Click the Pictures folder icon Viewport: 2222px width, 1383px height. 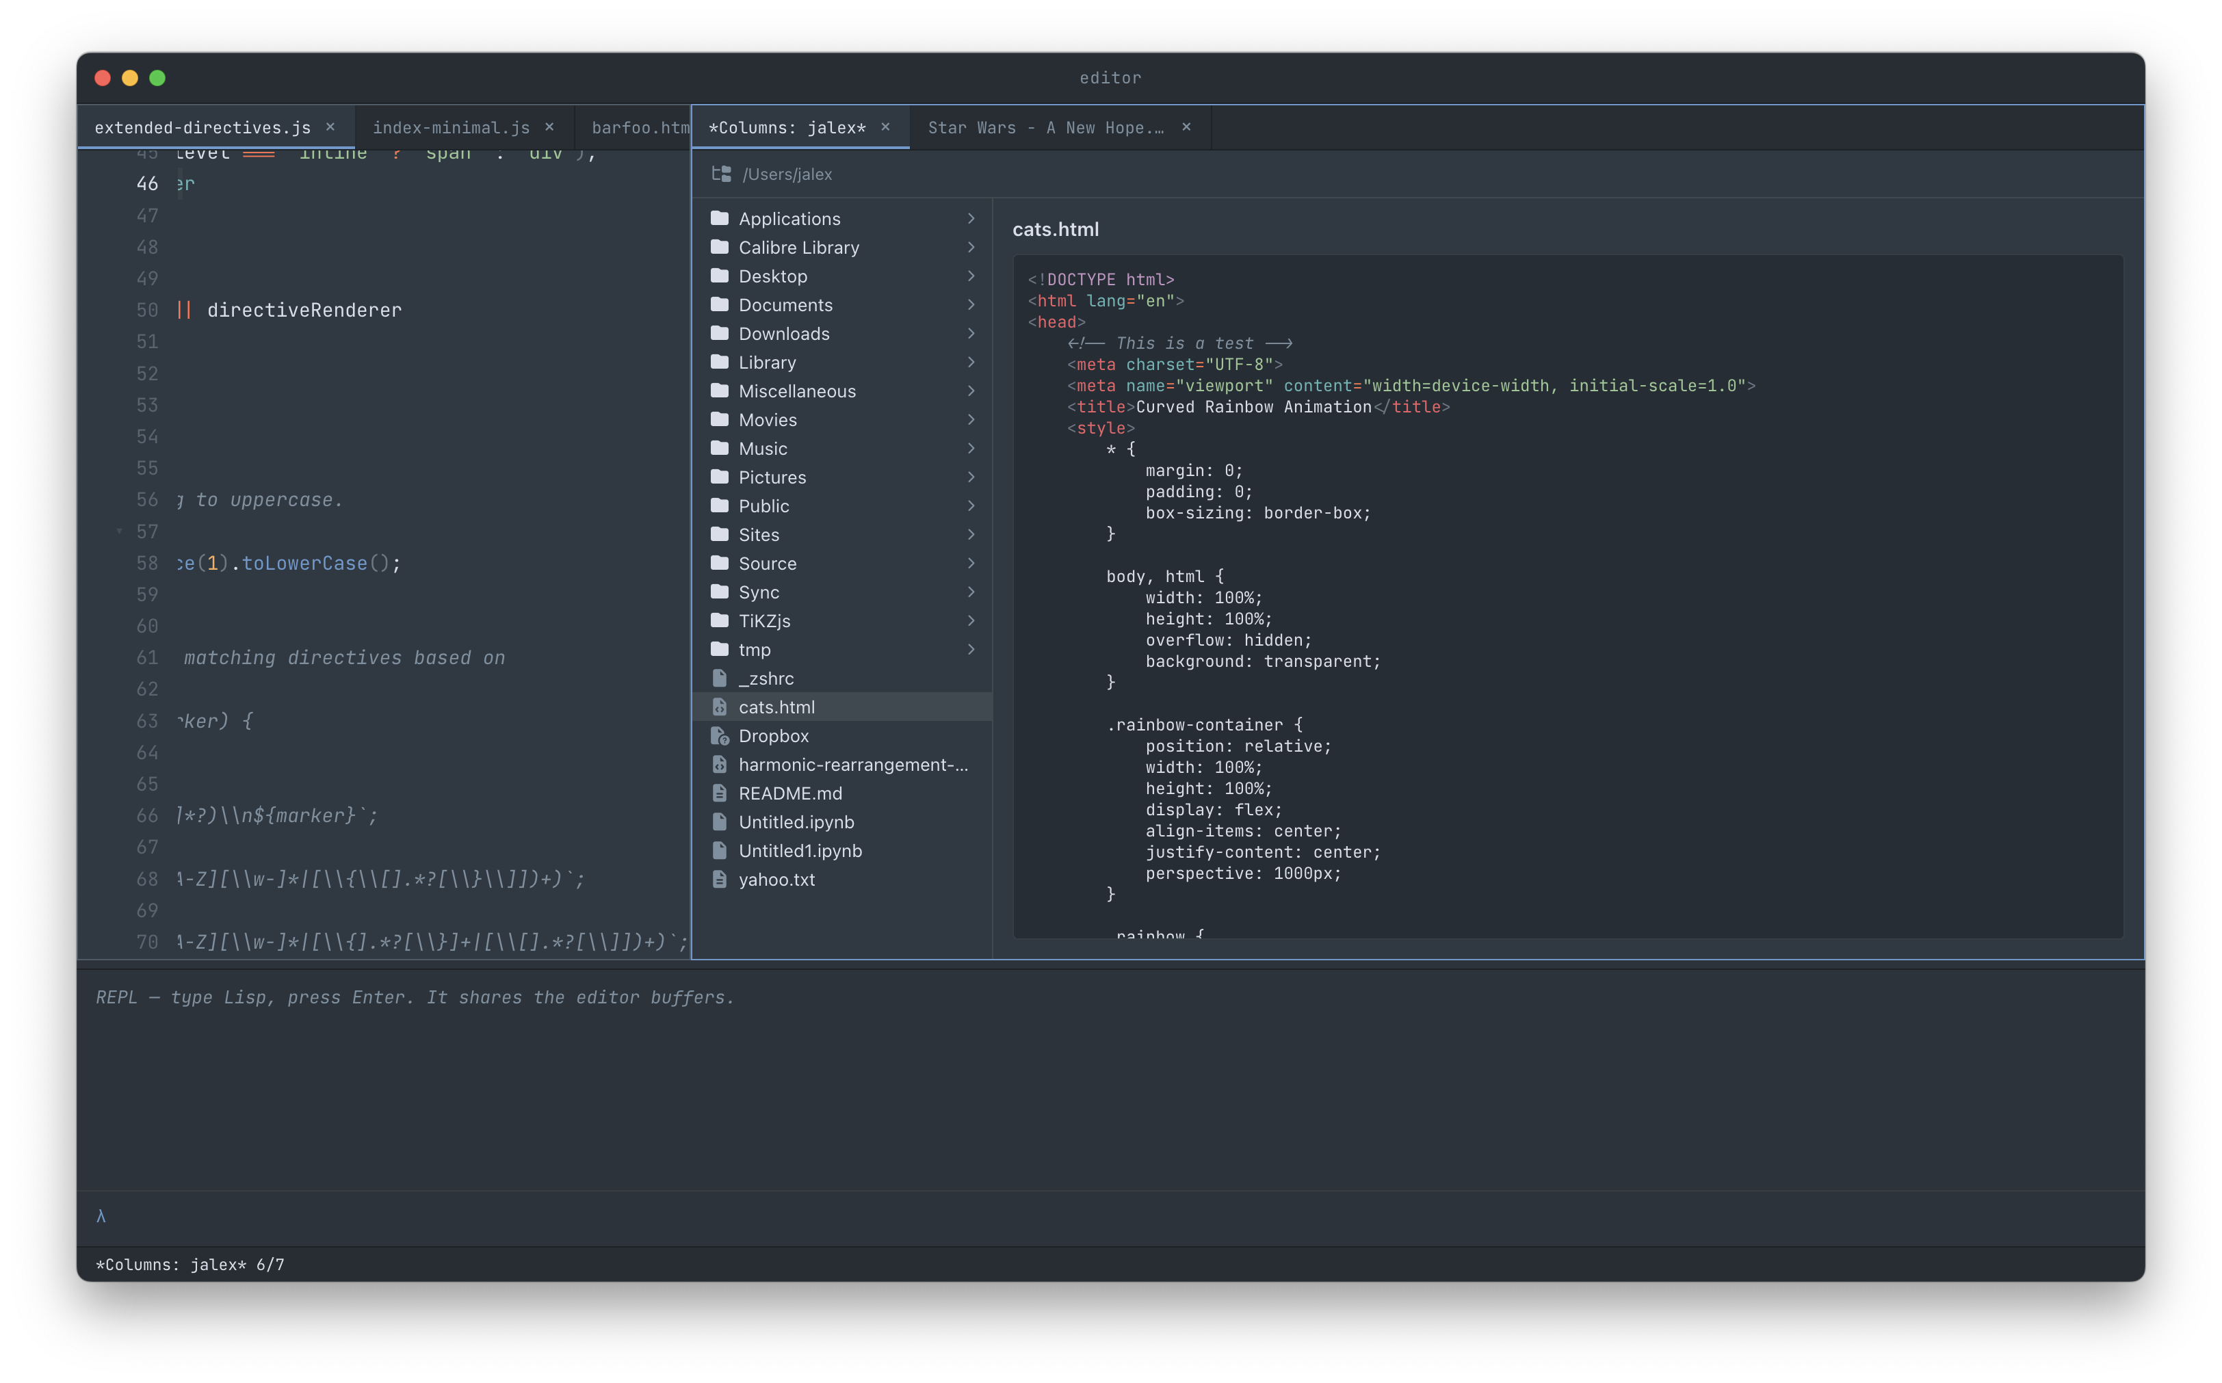720,477
